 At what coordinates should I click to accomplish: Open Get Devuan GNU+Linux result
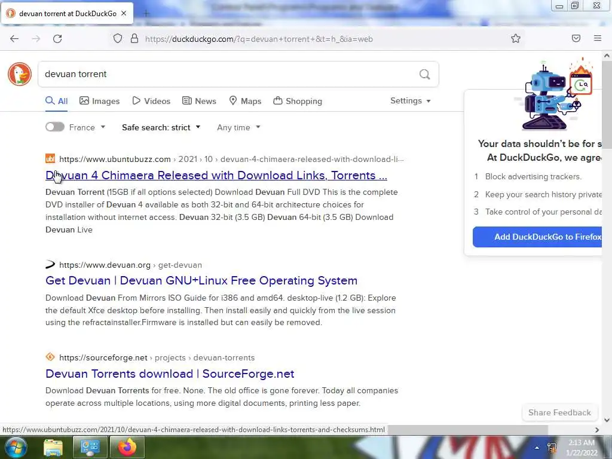(x=201, y=281)
